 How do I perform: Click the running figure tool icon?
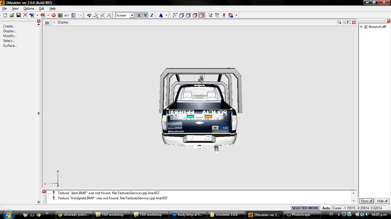224,15
